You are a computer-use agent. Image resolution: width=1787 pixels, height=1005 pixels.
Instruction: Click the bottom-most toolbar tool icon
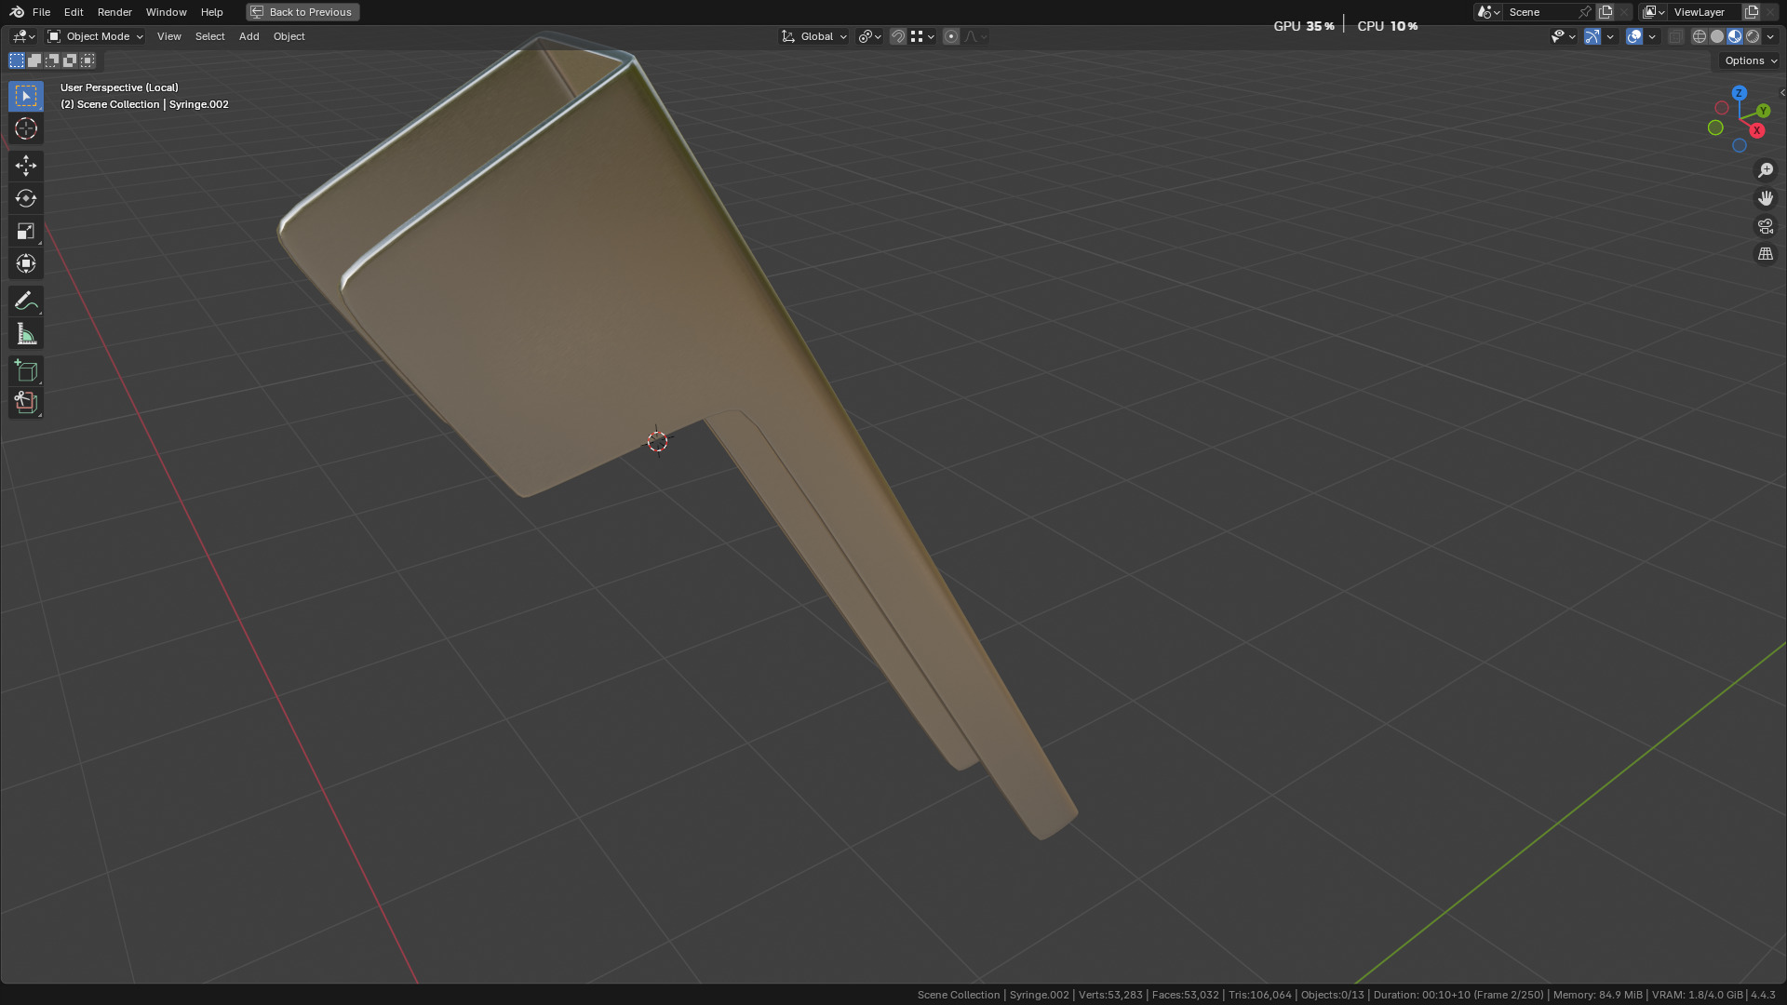(x=26, y=403)
